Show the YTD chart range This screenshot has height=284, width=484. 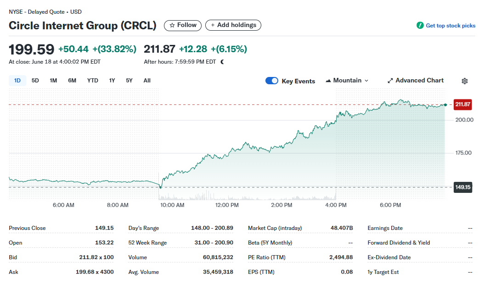(93, 81)
